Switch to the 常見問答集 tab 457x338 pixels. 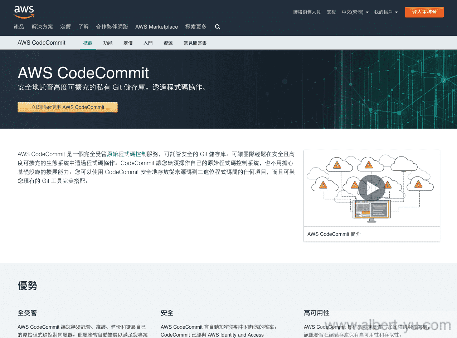coord(195,43)
